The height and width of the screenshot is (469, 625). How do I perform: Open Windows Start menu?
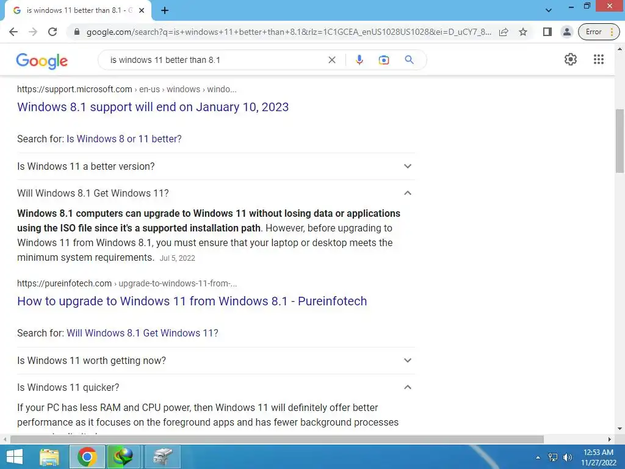(x=15, y=457)
